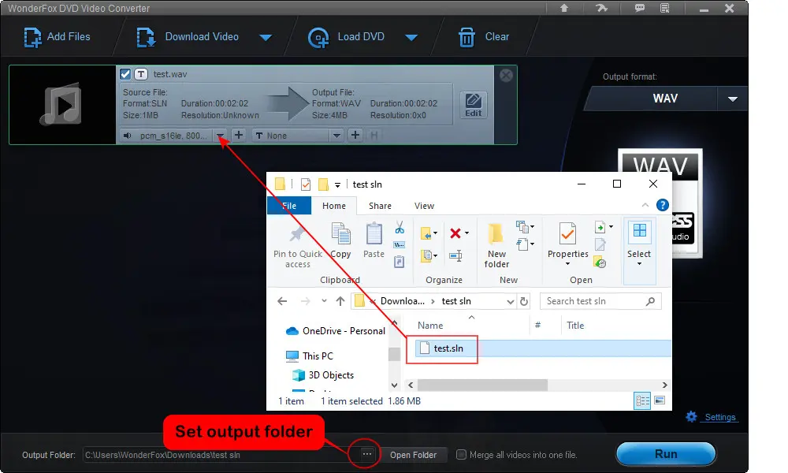Toggle Merge all videos into one file
This screenshot has width=788, height=473.
[x=461, y=454]
